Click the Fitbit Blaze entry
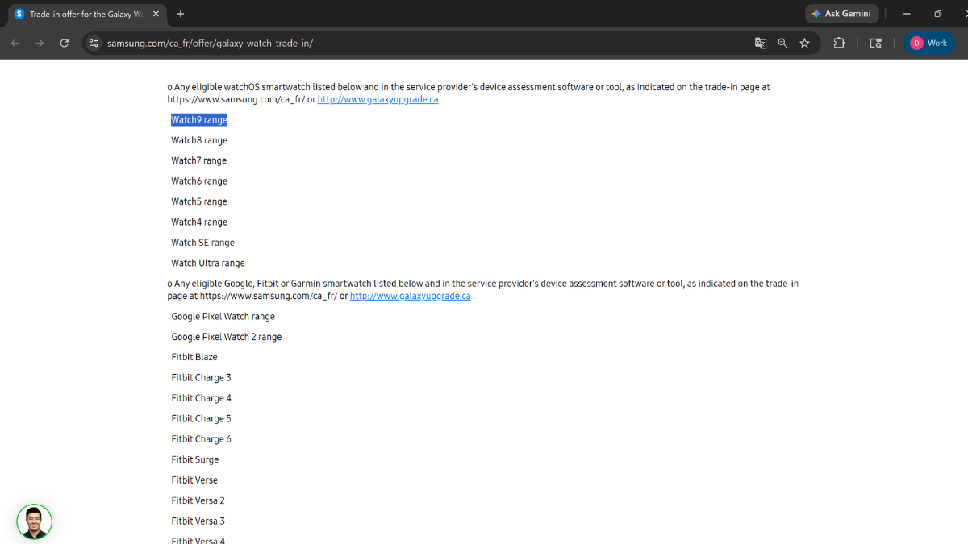Screen dimensions: 968x544 click(x=194, y=357)
